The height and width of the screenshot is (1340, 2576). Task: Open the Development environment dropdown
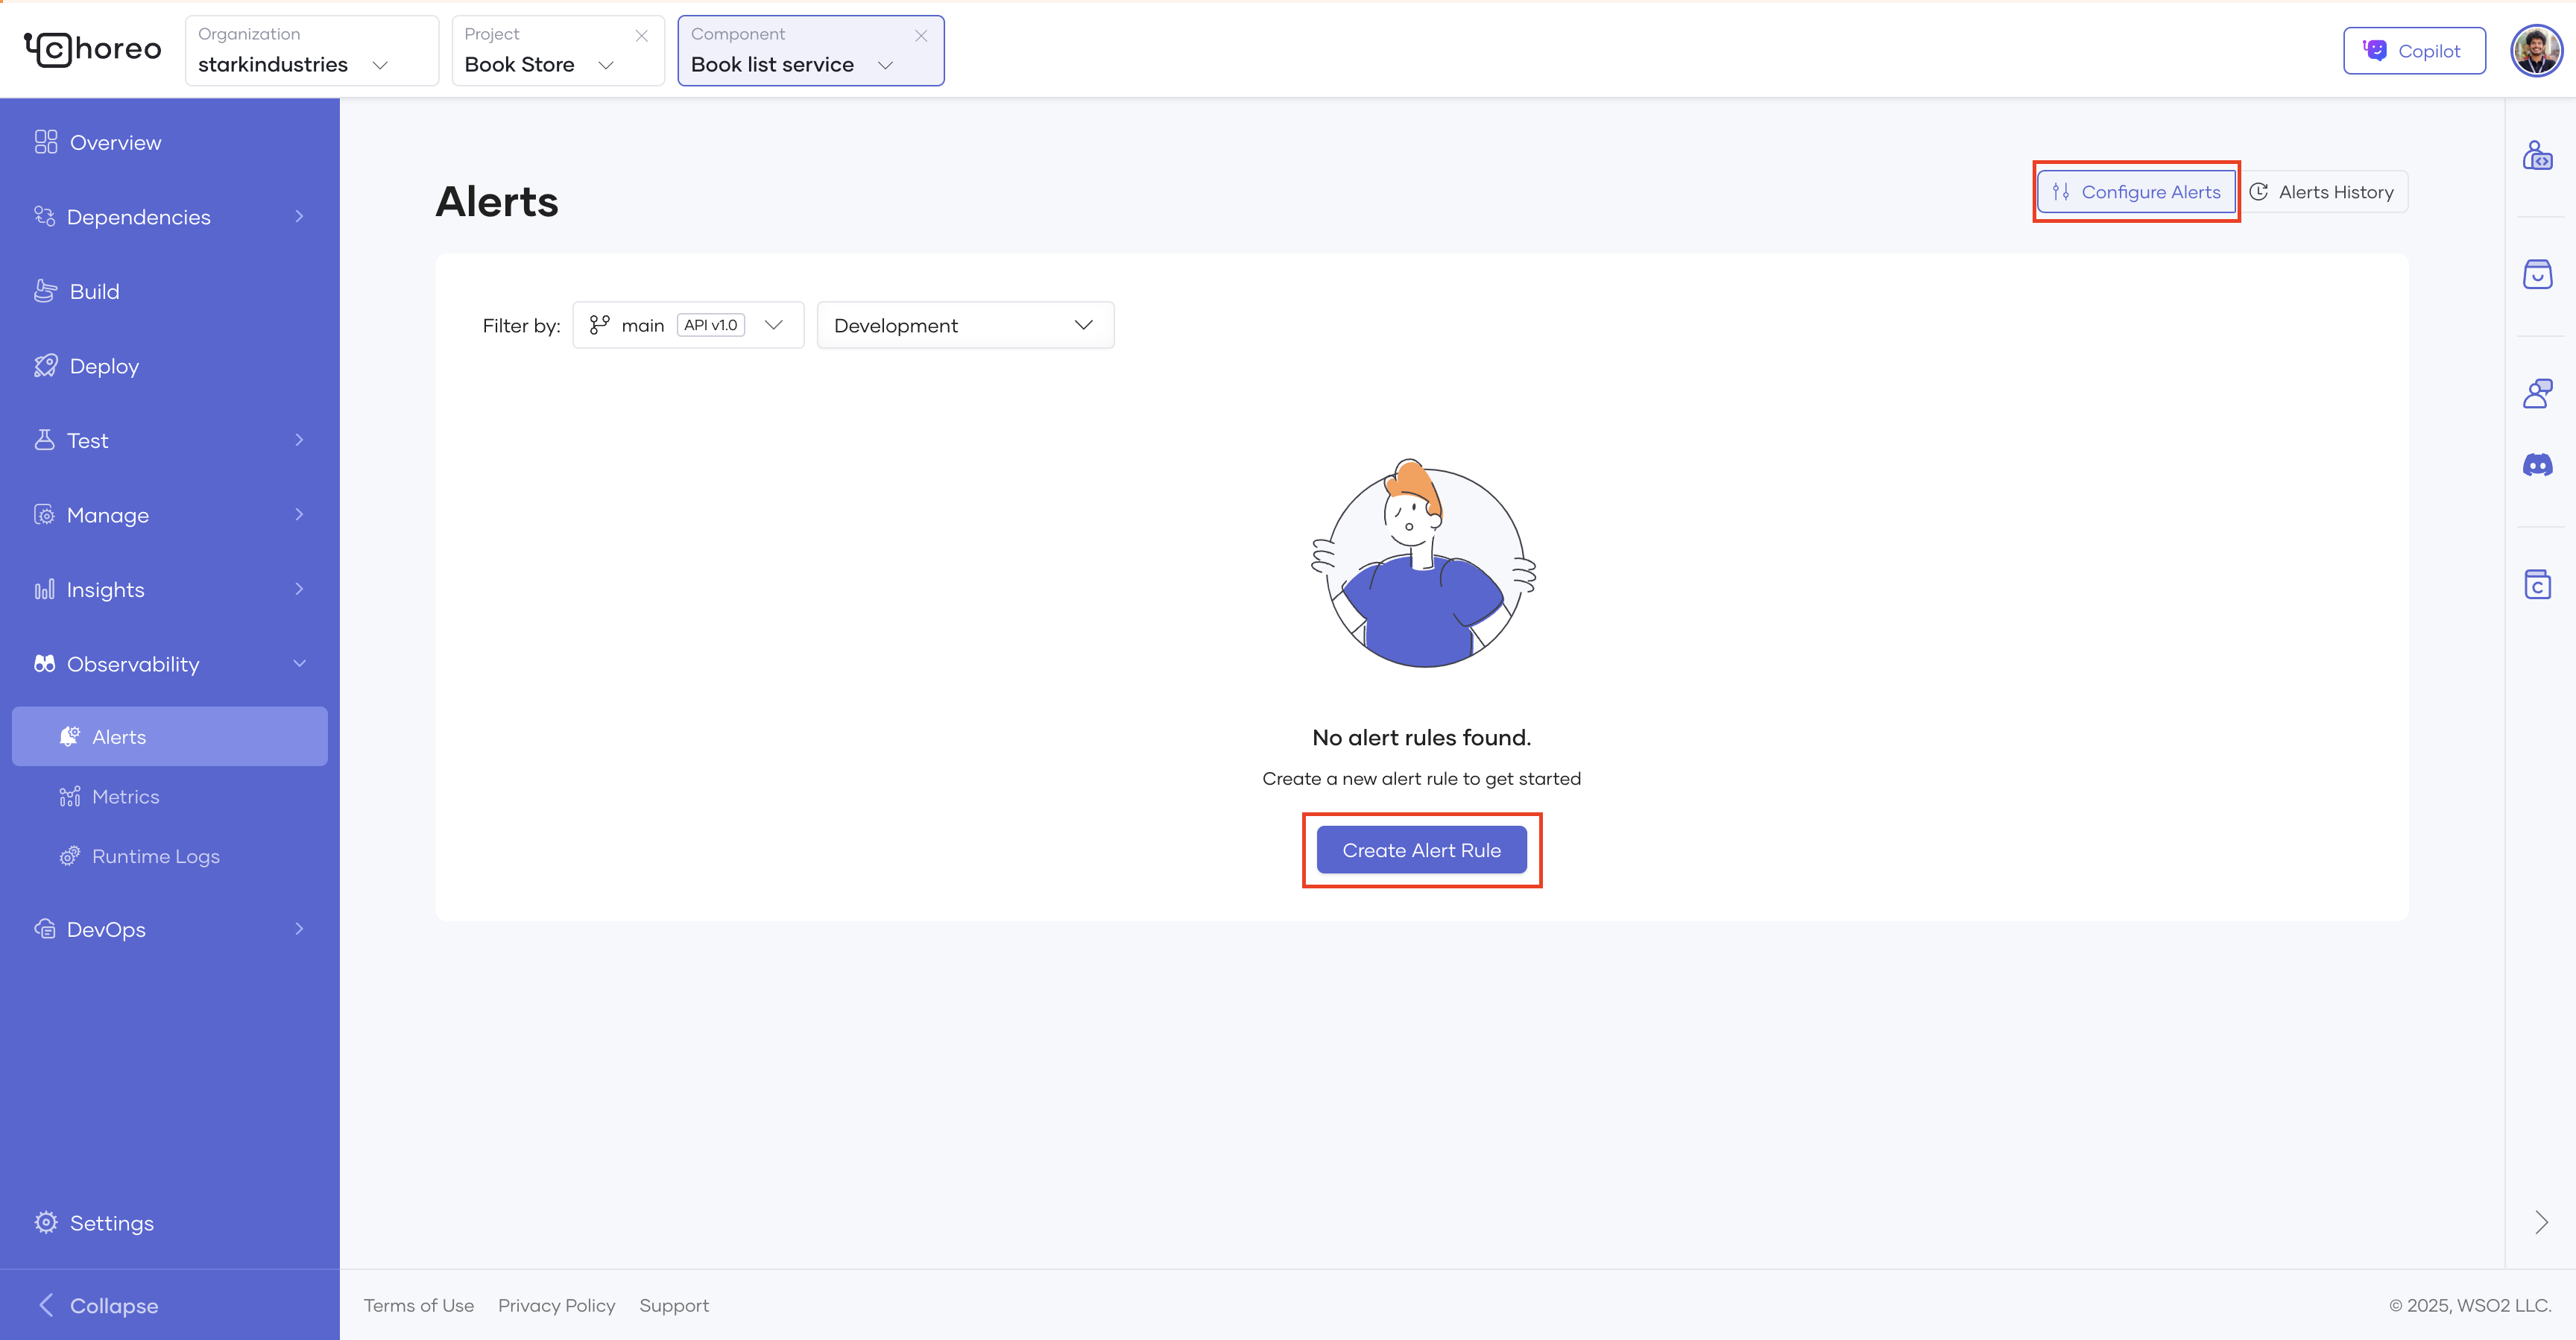click(964, 325)
